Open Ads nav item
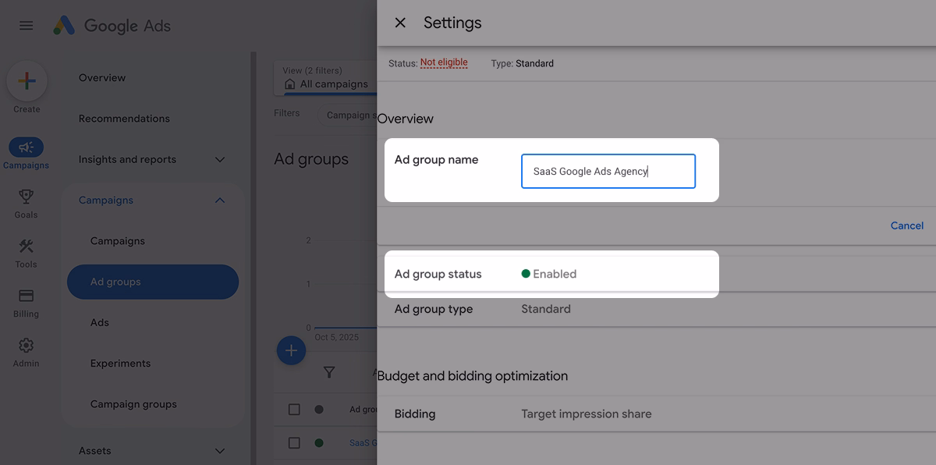 point(100,322)
